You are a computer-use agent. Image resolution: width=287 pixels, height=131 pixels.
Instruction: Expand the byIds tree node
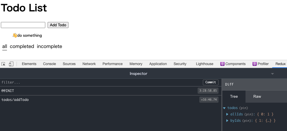(x=228, y=121)
